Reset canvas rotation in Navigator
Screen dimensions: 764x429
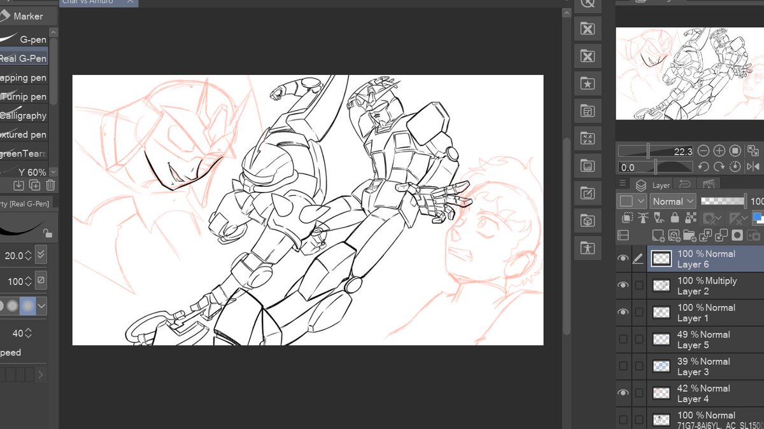pos(735,167)
